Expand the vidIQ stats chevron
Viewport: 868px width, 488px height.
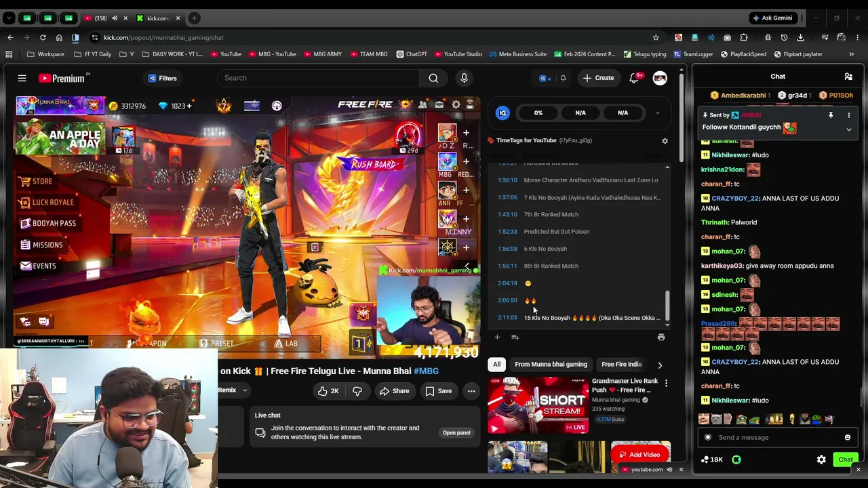pos(657,113)
